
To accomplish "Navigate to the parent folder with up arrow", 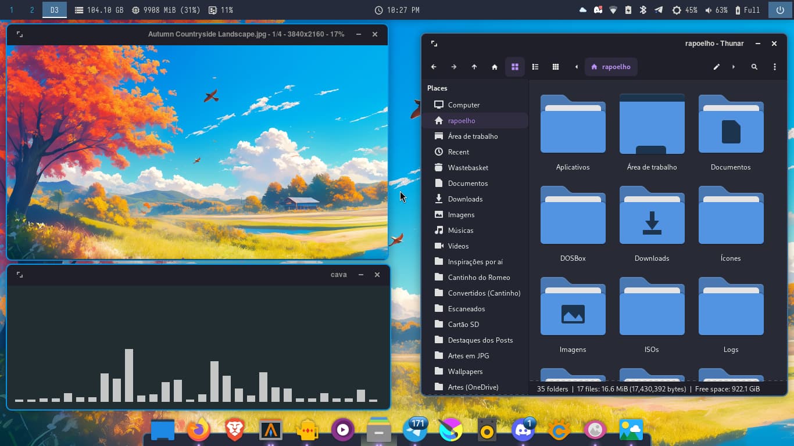I will coord(474,67).
